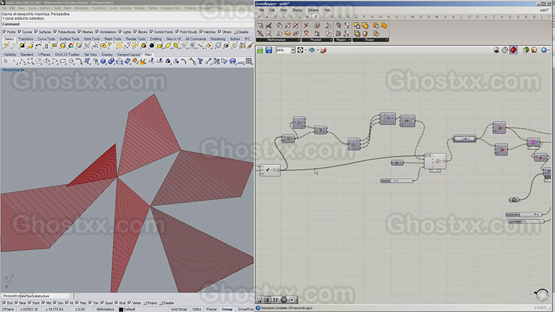Image resolution: width=555 pixels, height=312 pixels.
Task: Choose the polyline tool in Rhino Main toolbar
Action: click(22, 62)
